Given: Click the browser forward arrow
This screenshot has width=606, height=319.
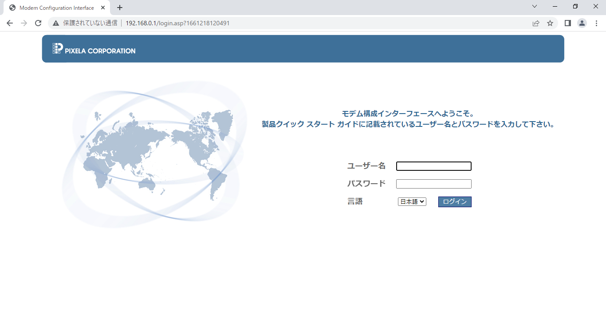Looking at the screenshot, I should coord(24,23).
